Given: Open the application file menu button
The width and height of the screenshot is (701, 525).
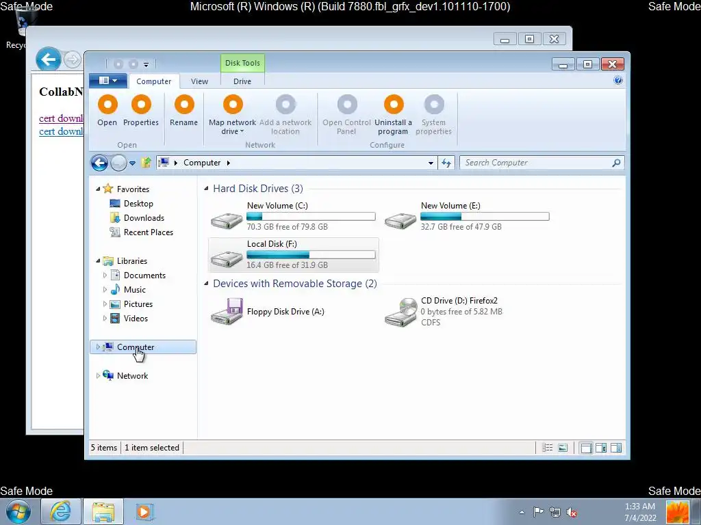Looking at the screenshot, I should click(x=108, y=81).
